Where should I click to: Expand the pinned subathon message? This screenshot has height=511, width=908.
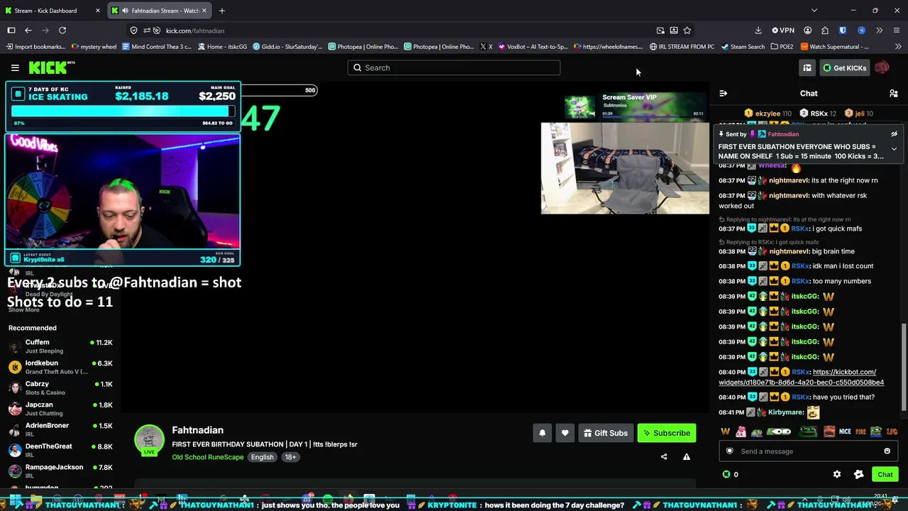pyautogui.click(x=894, y=149)
